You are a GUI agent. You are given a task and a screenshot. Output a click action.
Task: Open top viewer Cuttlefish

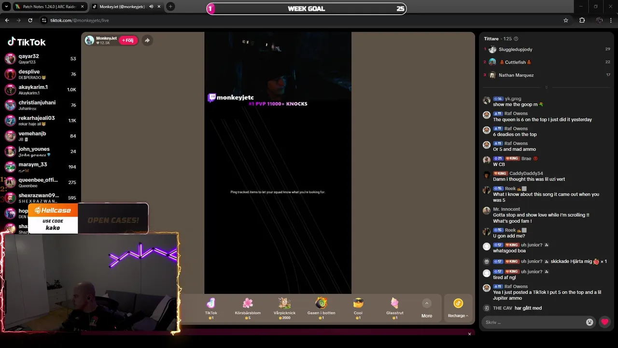coord(515,62)
